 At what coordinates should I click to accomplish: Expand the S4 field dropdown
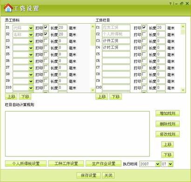click(x=31, y=48)
